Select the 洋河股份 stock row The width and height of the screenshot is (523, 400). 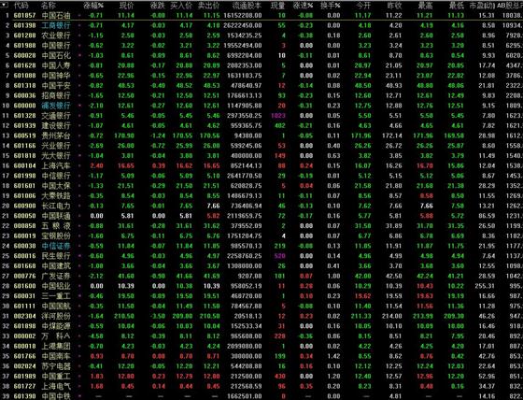click(261, 316)
